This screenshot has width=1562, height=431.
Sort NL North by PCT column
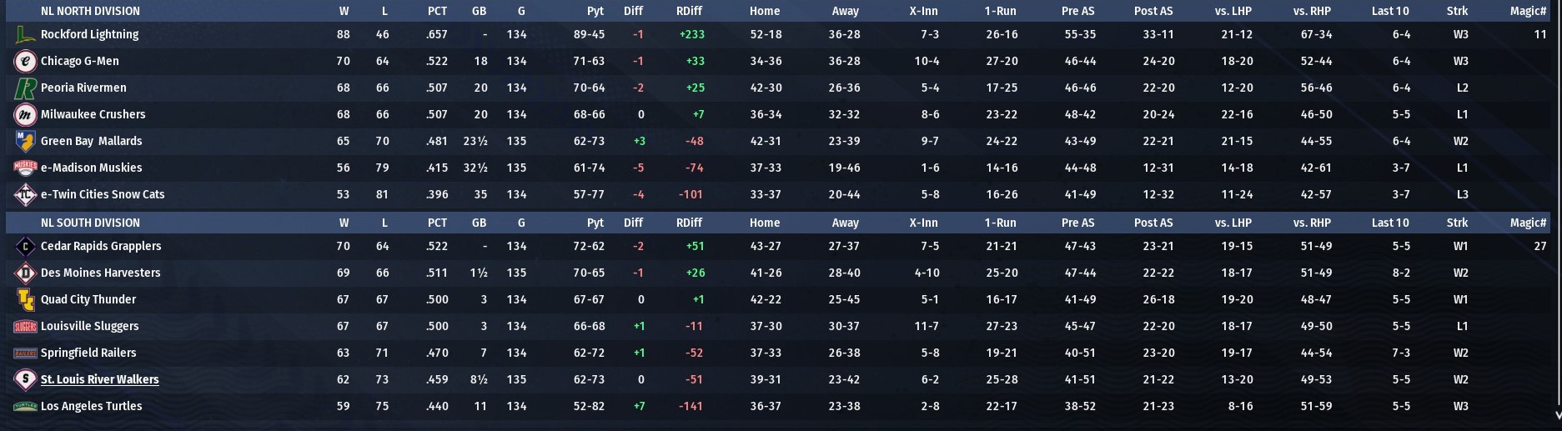pyautogui.click(x=437, y=12)
